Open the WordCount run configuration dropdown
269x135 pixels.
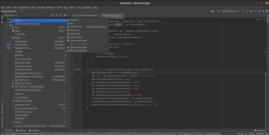point(231,11)
